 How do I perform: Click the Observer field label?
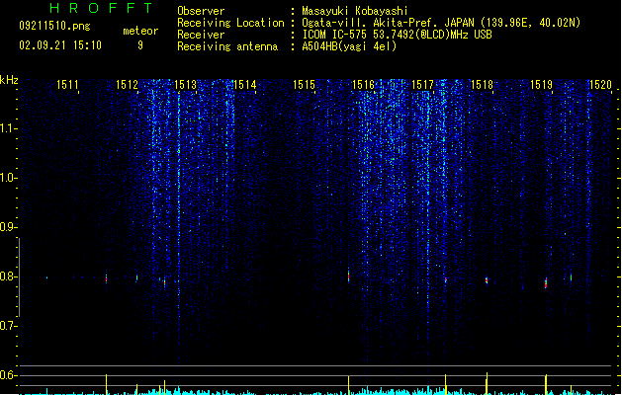201,11
